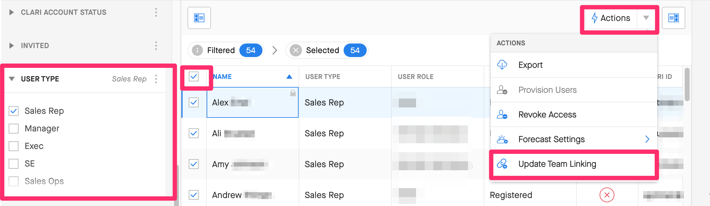Click the Revoke Access user icon
The image size is (710, 206).
pos(502,114)
